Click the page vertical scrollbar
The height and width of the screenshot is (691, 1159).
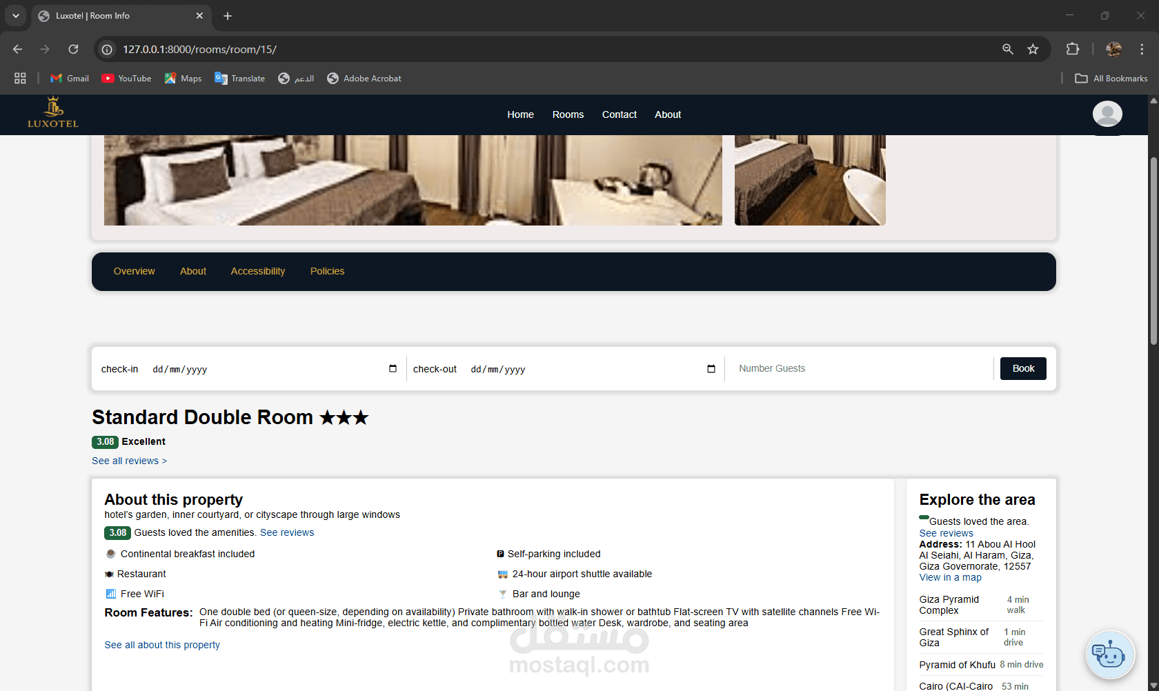(1153, 252)
